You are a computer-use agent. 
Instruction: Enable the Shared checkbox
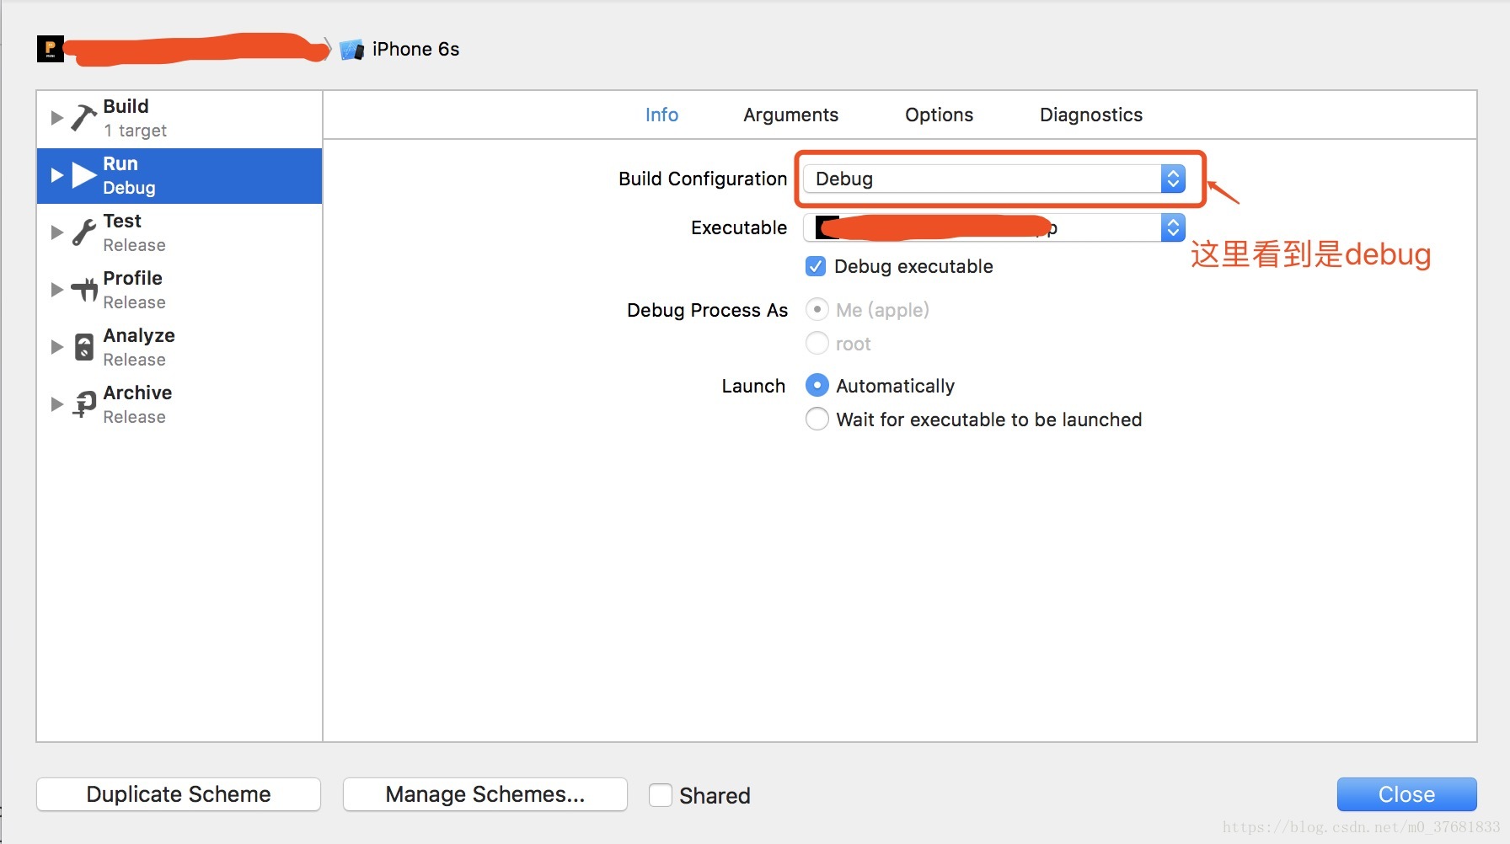click(x=661, y=795)
